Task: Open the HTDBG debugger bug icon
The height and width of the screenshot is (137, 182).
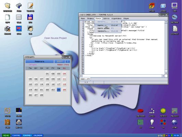Action: coord(152,6)
